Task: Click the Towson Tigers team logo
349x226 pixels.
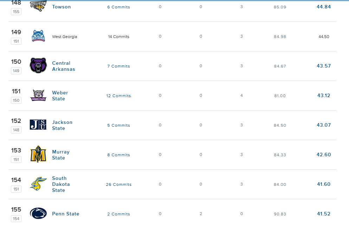Action: point(38,6)
